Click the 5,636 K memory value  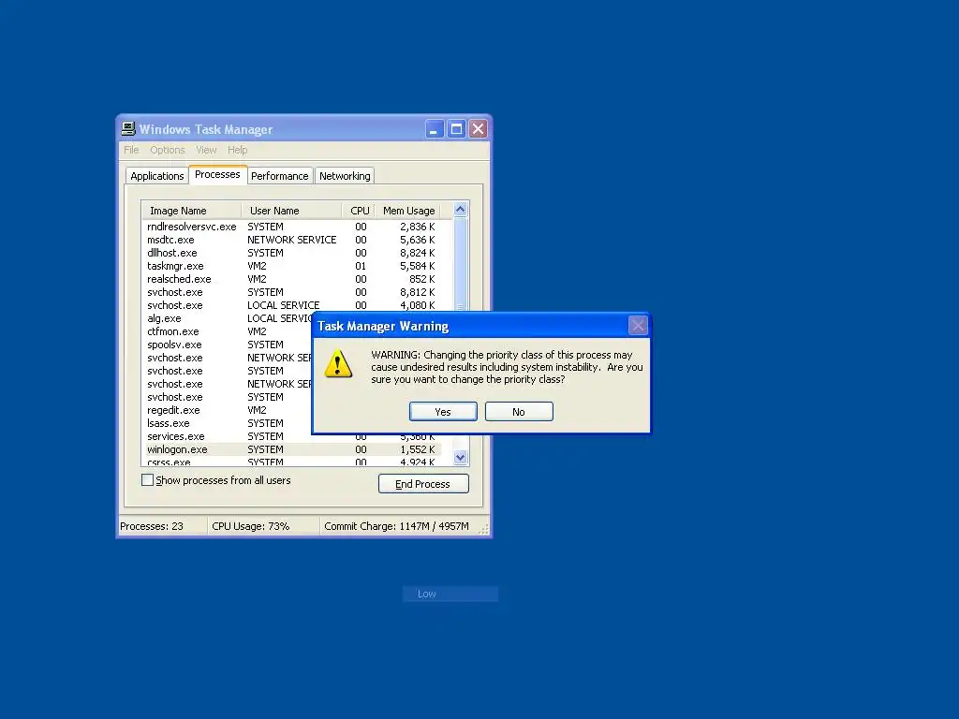point(417,240)
